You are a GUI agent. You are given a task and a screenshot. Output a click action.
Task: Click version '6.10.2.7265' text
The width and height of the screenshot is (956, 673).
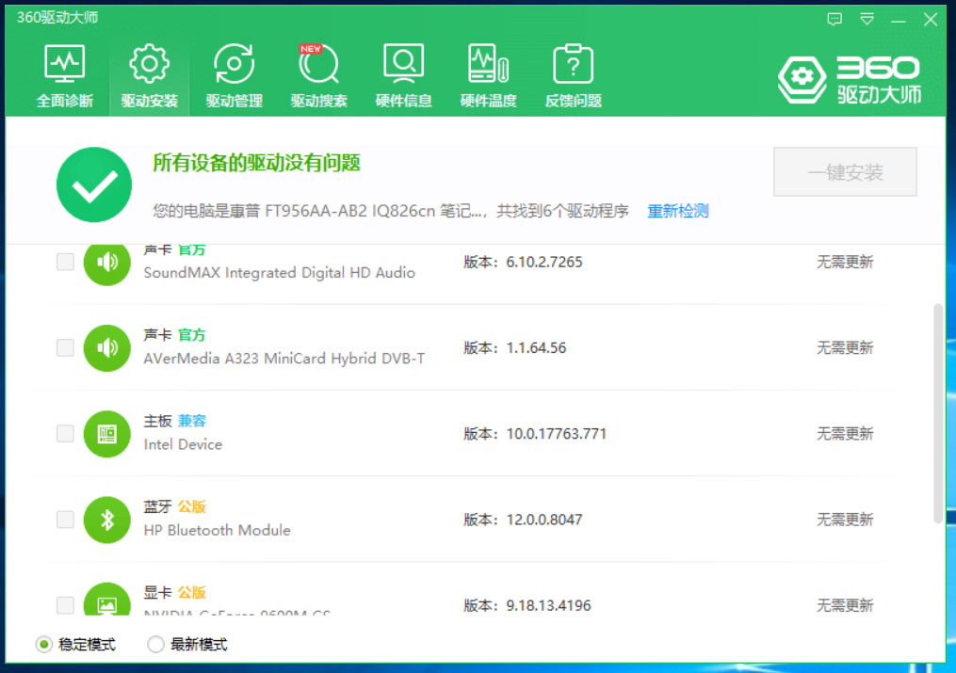click(x=544, y=262)
